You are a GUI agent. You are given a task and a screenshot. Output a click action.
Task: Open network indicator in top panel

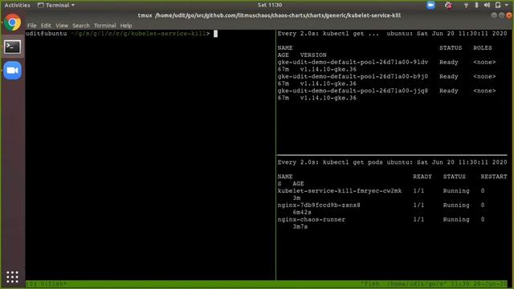[x=466, y=6]
